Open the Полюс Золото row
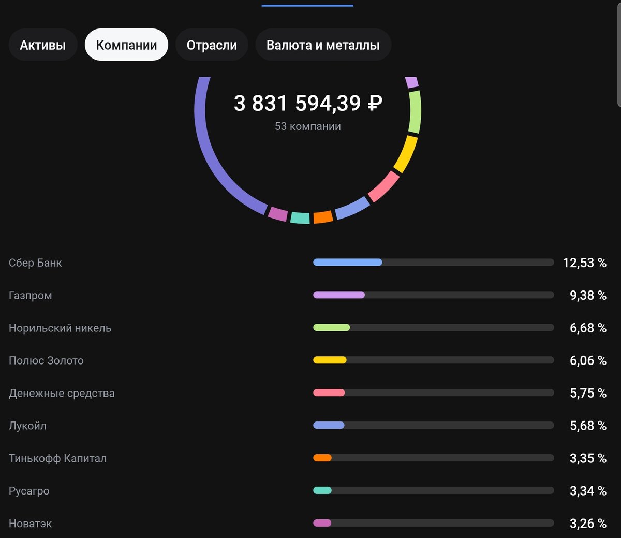Screen dimensions: 621x538 pyautogui.click(x=308, y=360)
